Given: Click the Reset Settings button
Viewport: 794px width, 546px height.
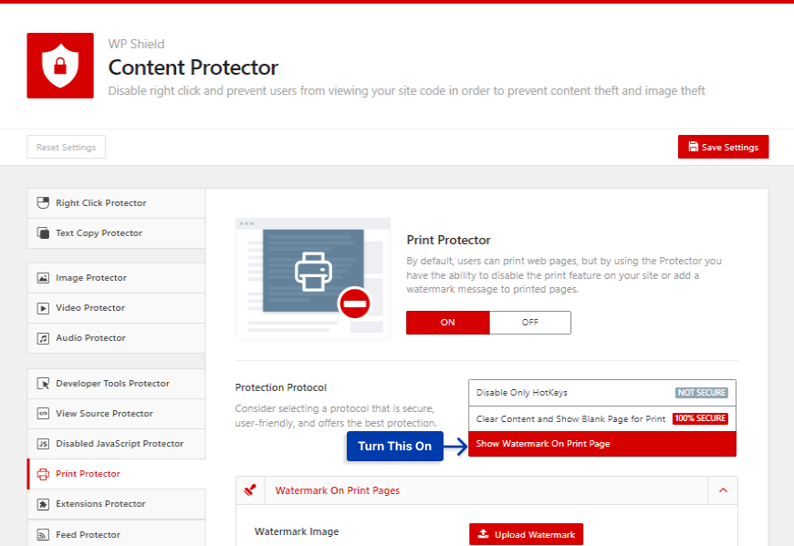Looking at the screenshot, I should 67,147.
